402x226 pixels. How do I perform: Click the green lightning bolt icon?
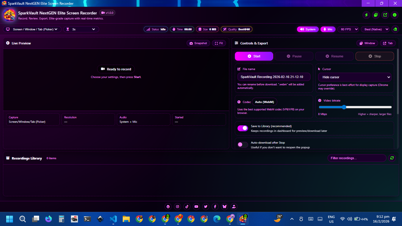coord(366,15)
